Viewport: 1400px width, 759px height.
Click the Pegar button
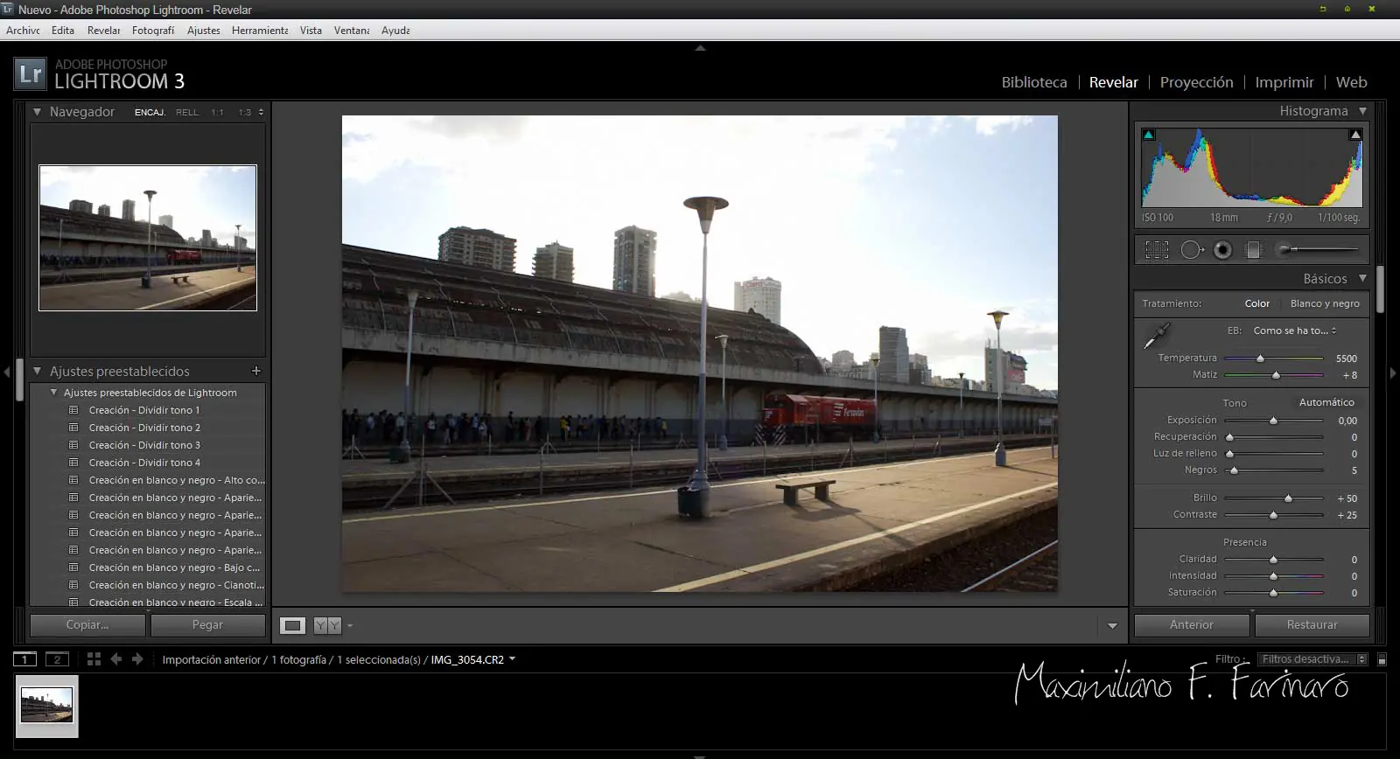(x=207, y=625)
